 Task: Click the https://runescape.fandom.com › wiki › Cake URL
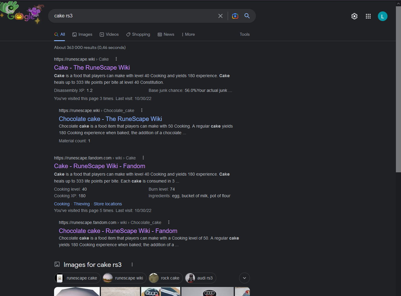(95, 158)
